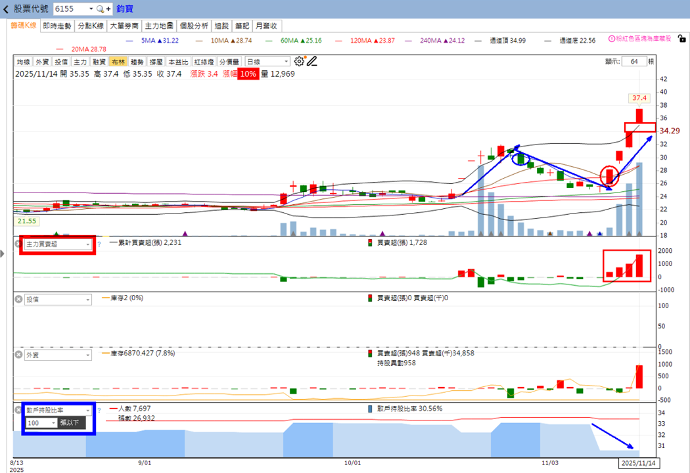Toggle the 撐壓 support-resistance overlay

click(156, 62)
